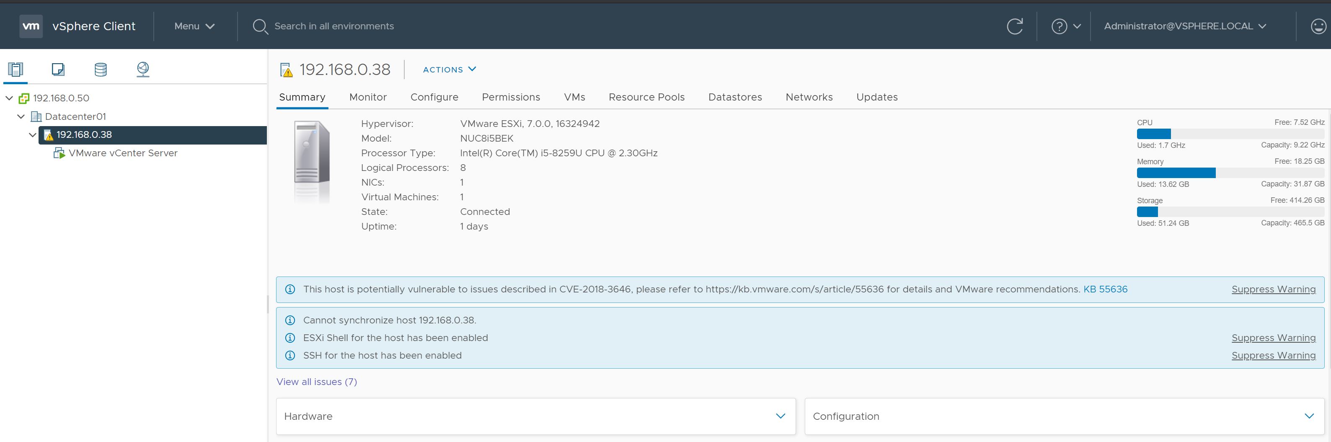Switch to the Updates tab
Viewport: 1331px width, 442px height.
tap(877, 97)
